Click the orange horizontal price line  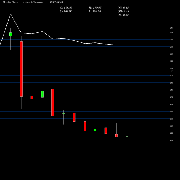(x=90, y=68)
